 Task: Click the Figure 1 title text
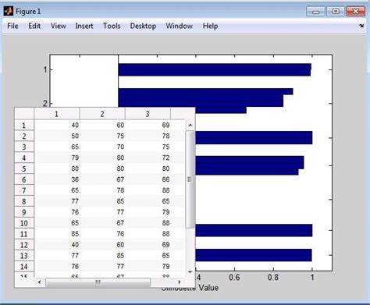coord(28,12)
